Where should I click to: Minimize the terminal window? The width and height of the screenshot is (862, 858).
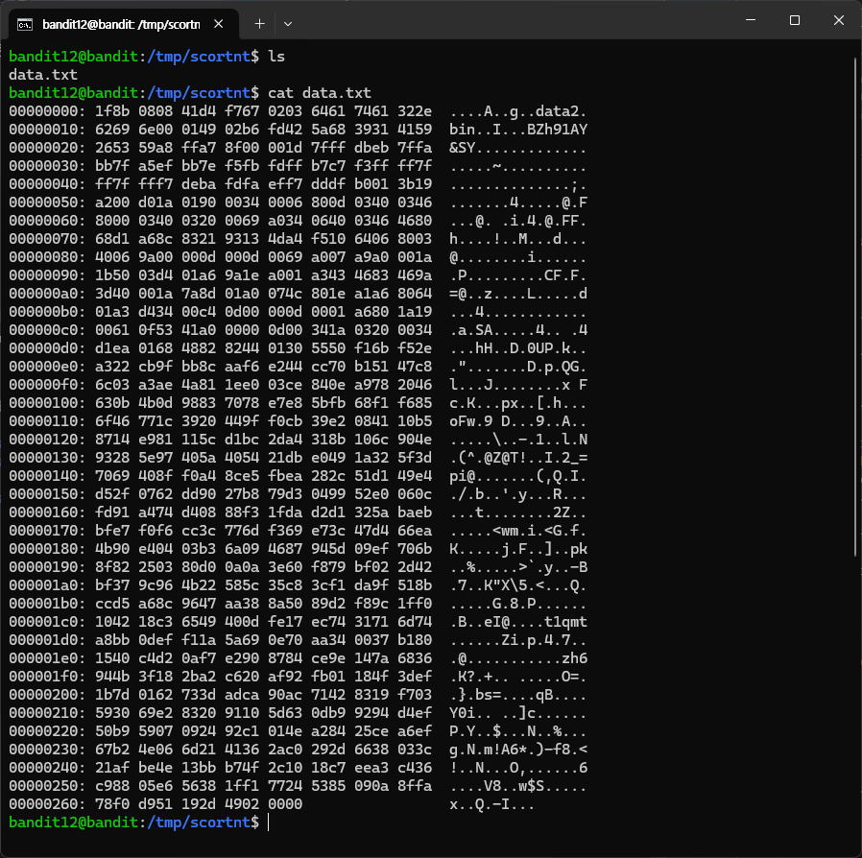coord(751,20)
